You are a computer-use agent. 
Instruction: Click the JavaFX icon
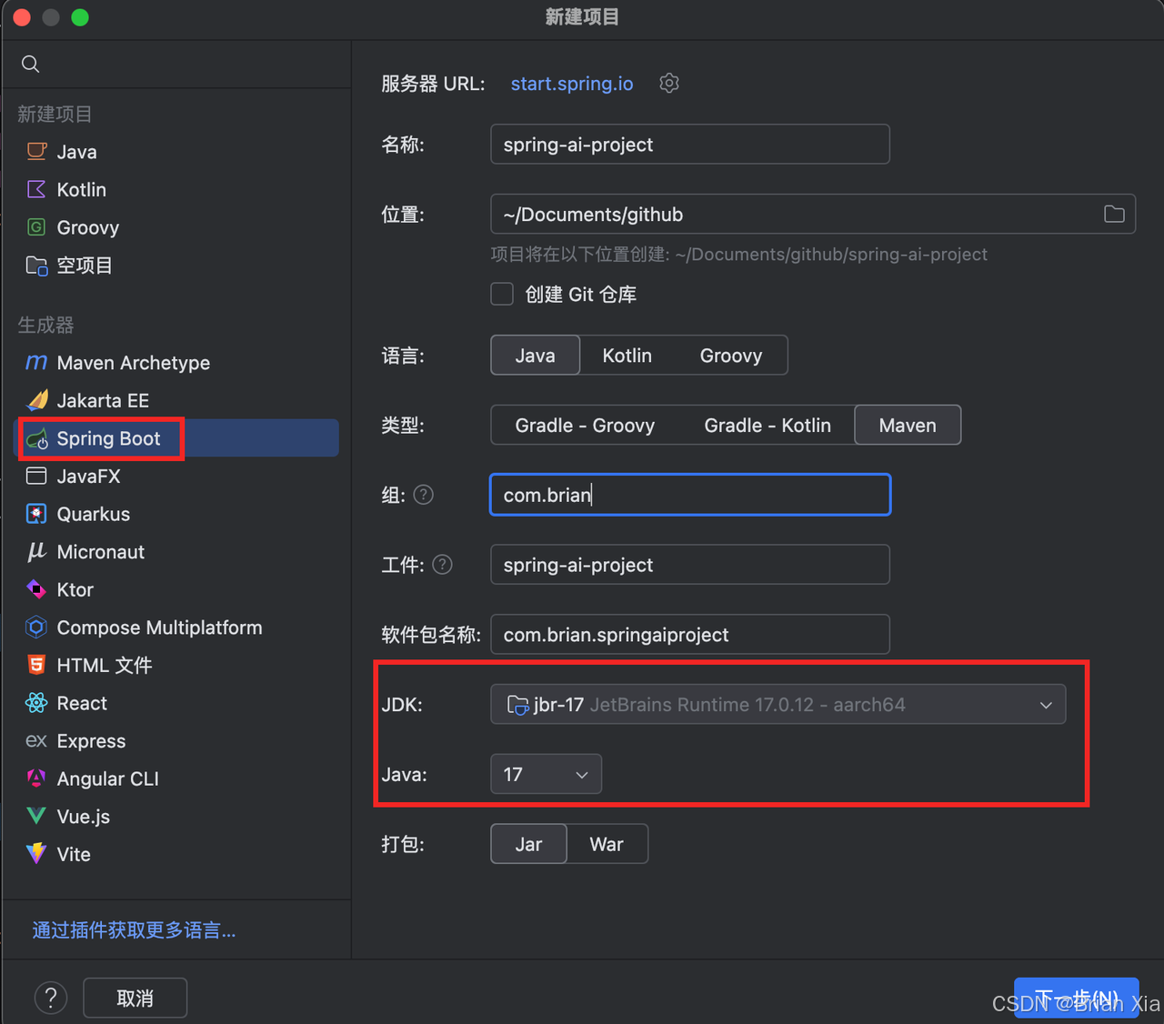[36, 476]
